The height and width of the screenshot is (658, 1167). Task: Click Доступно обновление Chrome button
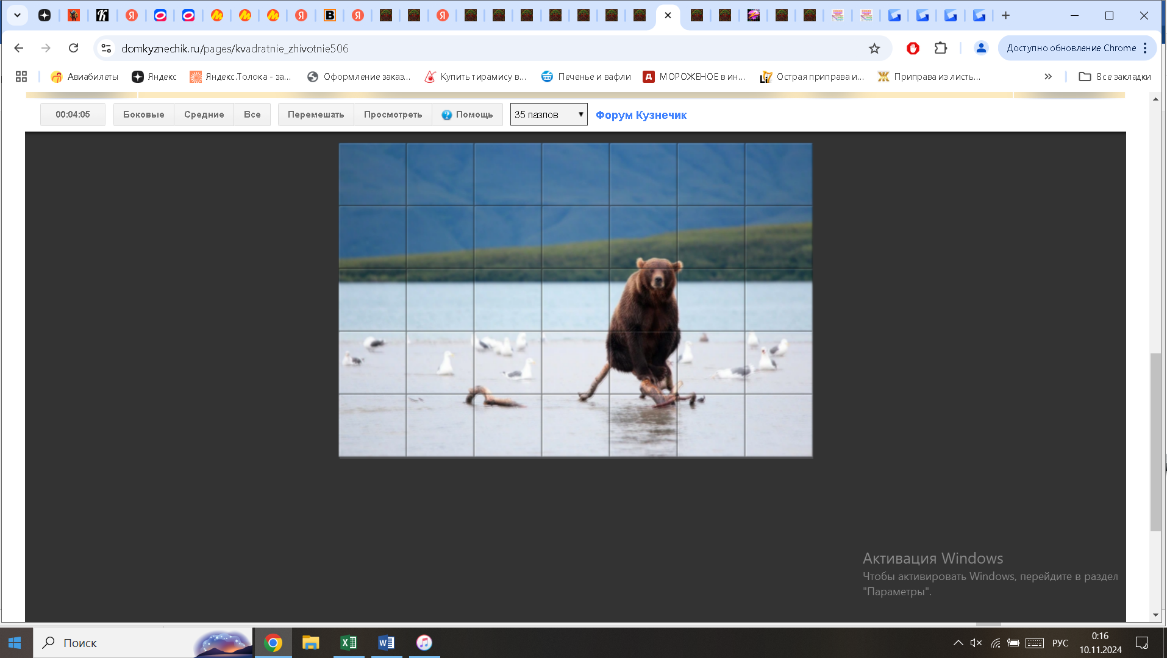(x=1071, y=48)
